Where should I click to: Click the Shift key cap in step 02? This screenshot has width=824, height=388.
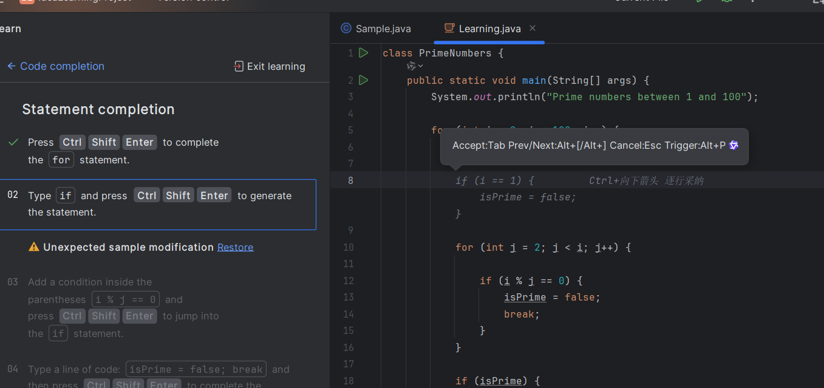[178, 196]
